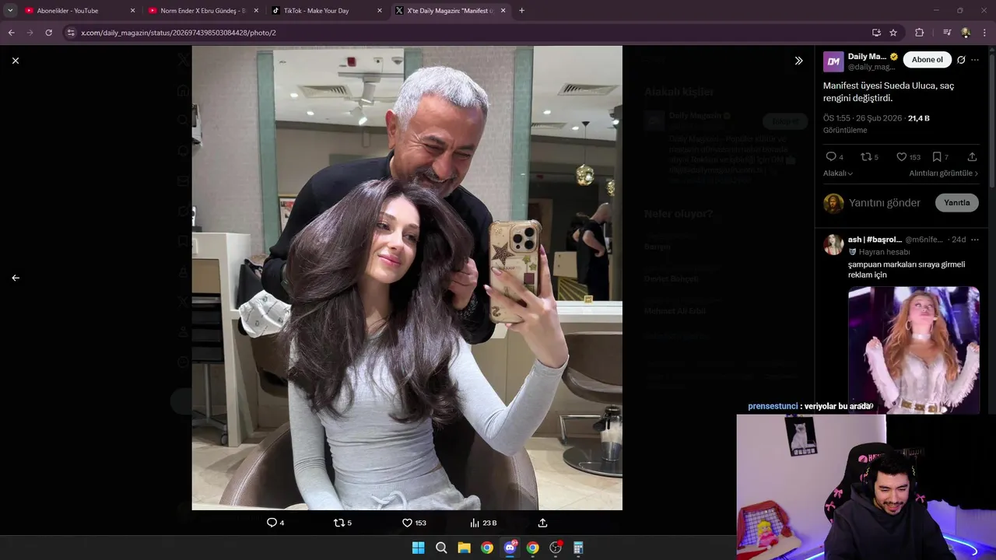Bookmark the post with the 7 bookmark icon
This screenshot has width=996, height=560.
[941, 157]
